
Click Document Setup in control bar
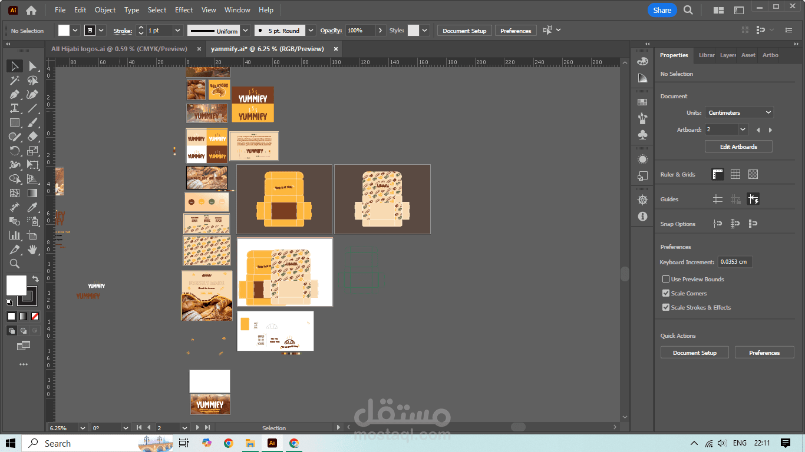pos(464,31)
